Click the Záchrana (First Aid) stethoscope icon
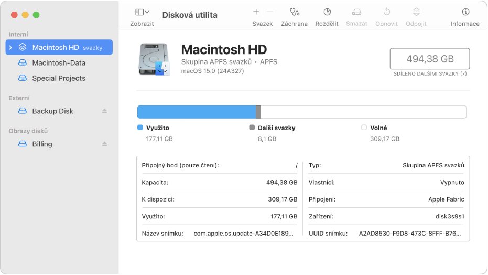Image resolution: width=488 pixels, height=275 pixels. tap(294, 12)
